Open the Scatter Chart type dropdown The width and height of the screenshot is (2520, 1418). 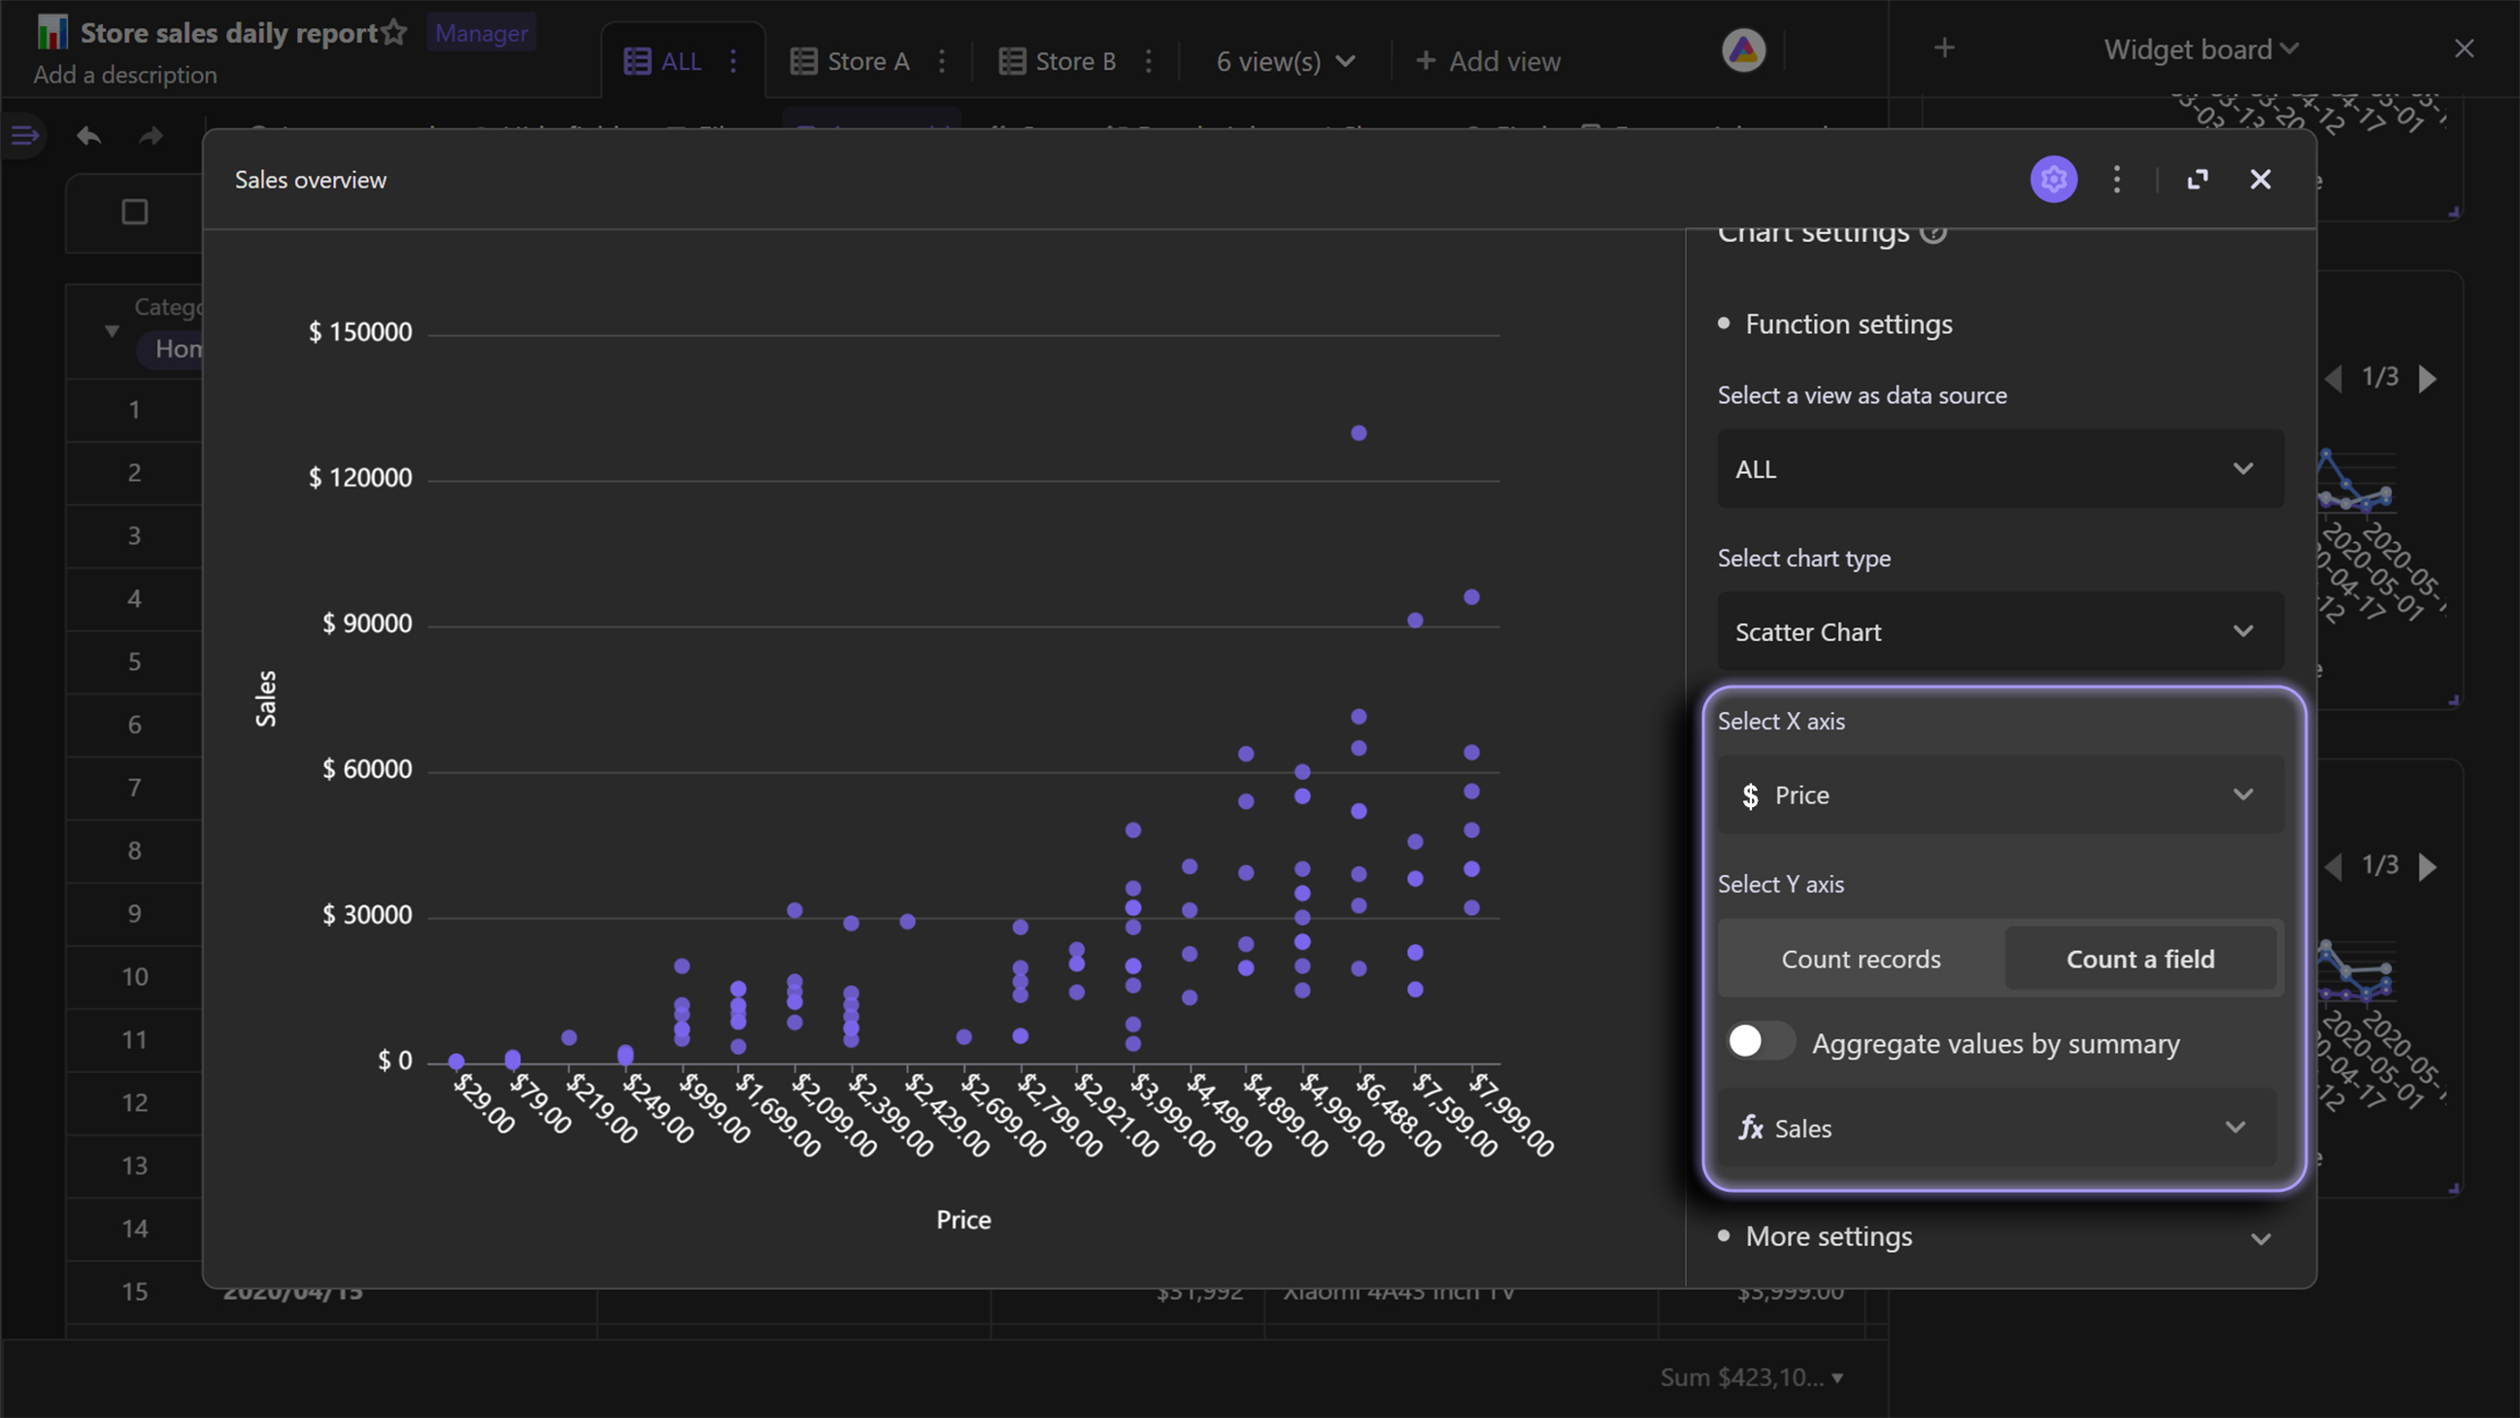2000,632
